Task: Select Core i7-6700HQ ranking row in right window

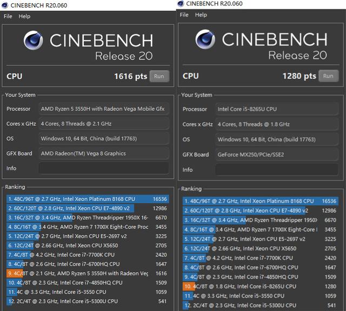Action: (261, 267)
